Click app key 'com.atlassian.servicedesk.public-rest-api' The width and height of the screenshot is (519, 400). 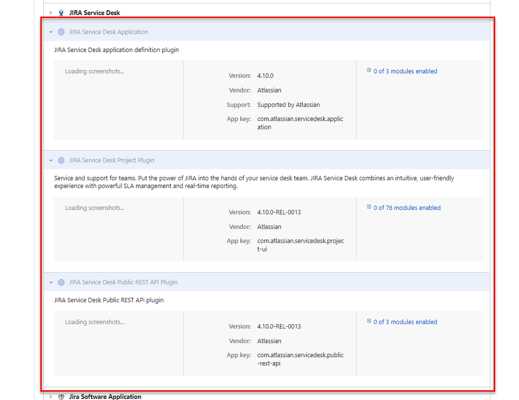pyautogui.click(x=300, y=359)
